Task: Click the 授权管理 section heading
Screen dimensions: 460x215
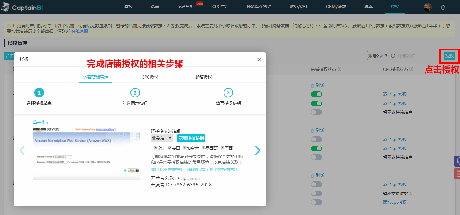Action: (17, 43)
